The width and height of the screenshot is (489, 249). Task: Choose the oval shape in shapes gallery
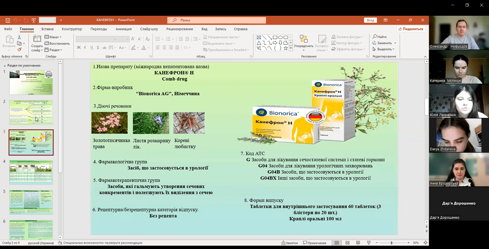(280, 37)
